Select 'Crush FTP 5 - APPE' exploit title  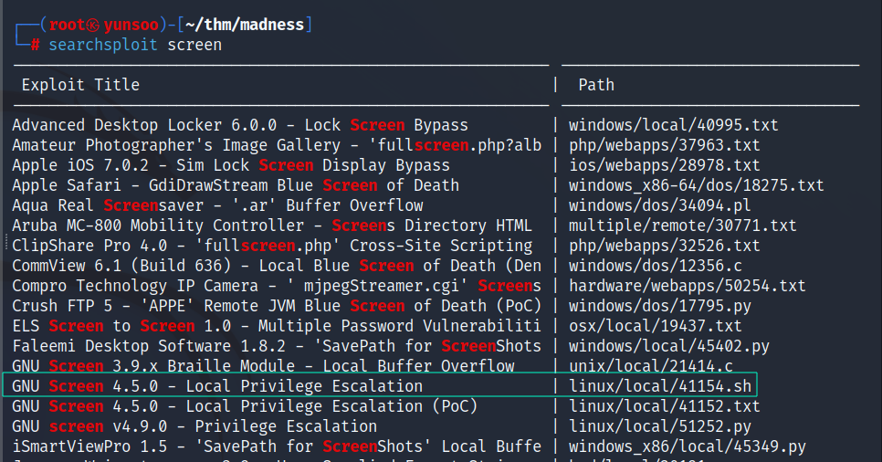tap(277, 306)
